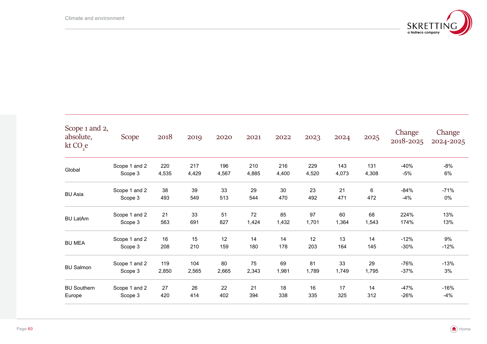Click 'Scope 3' in the BU Salmon row

click(x=130, y=271)
